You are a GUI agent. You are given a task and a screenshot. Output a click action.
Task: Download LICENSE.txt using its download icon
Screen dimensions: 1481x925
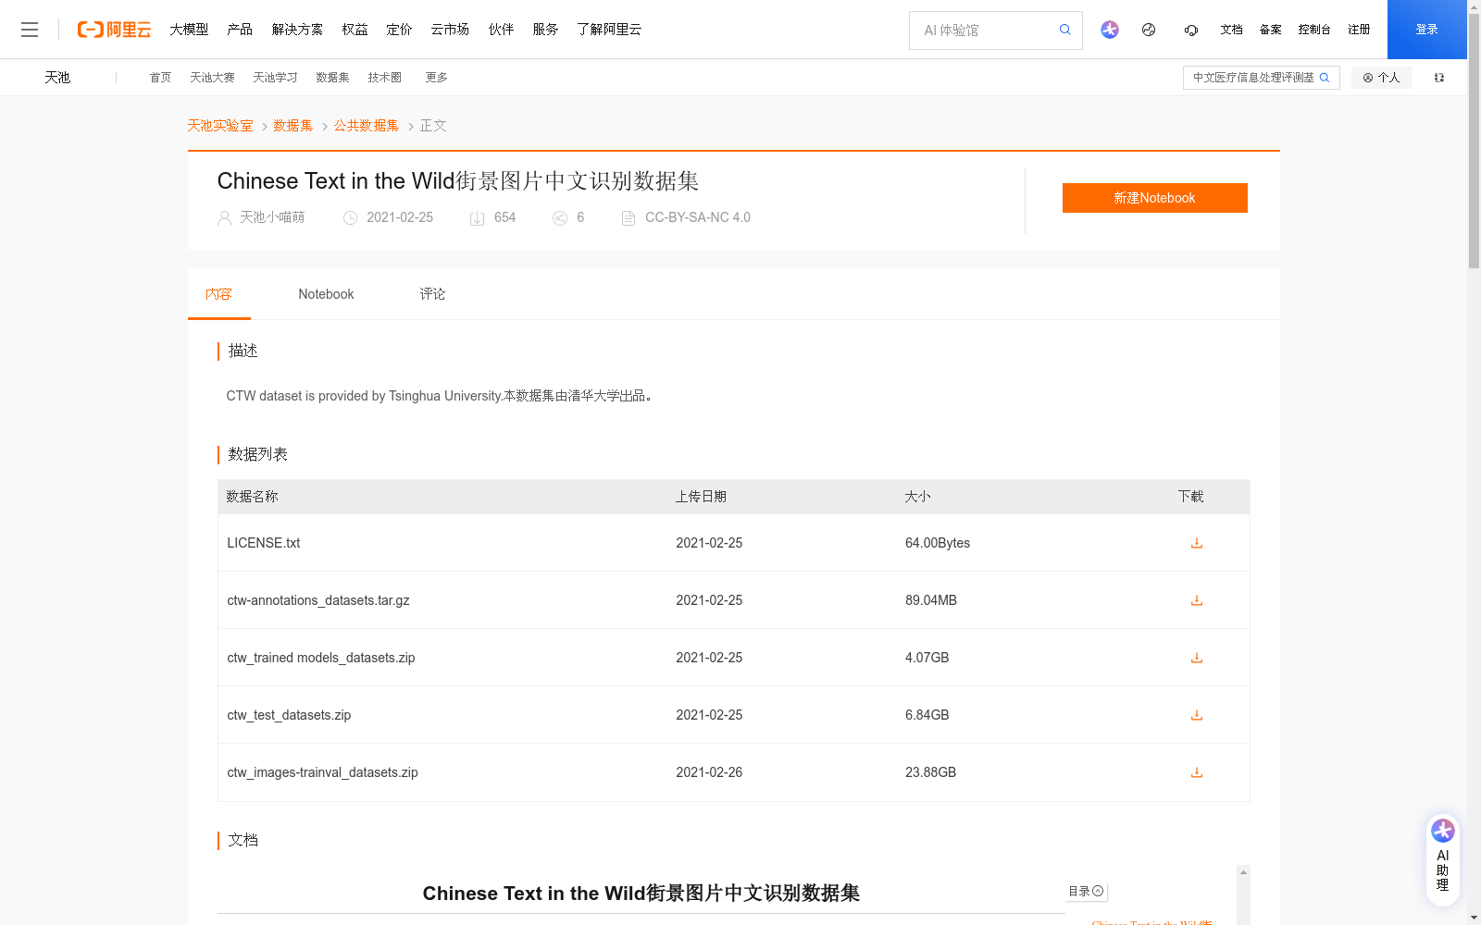pos(1196,543)
